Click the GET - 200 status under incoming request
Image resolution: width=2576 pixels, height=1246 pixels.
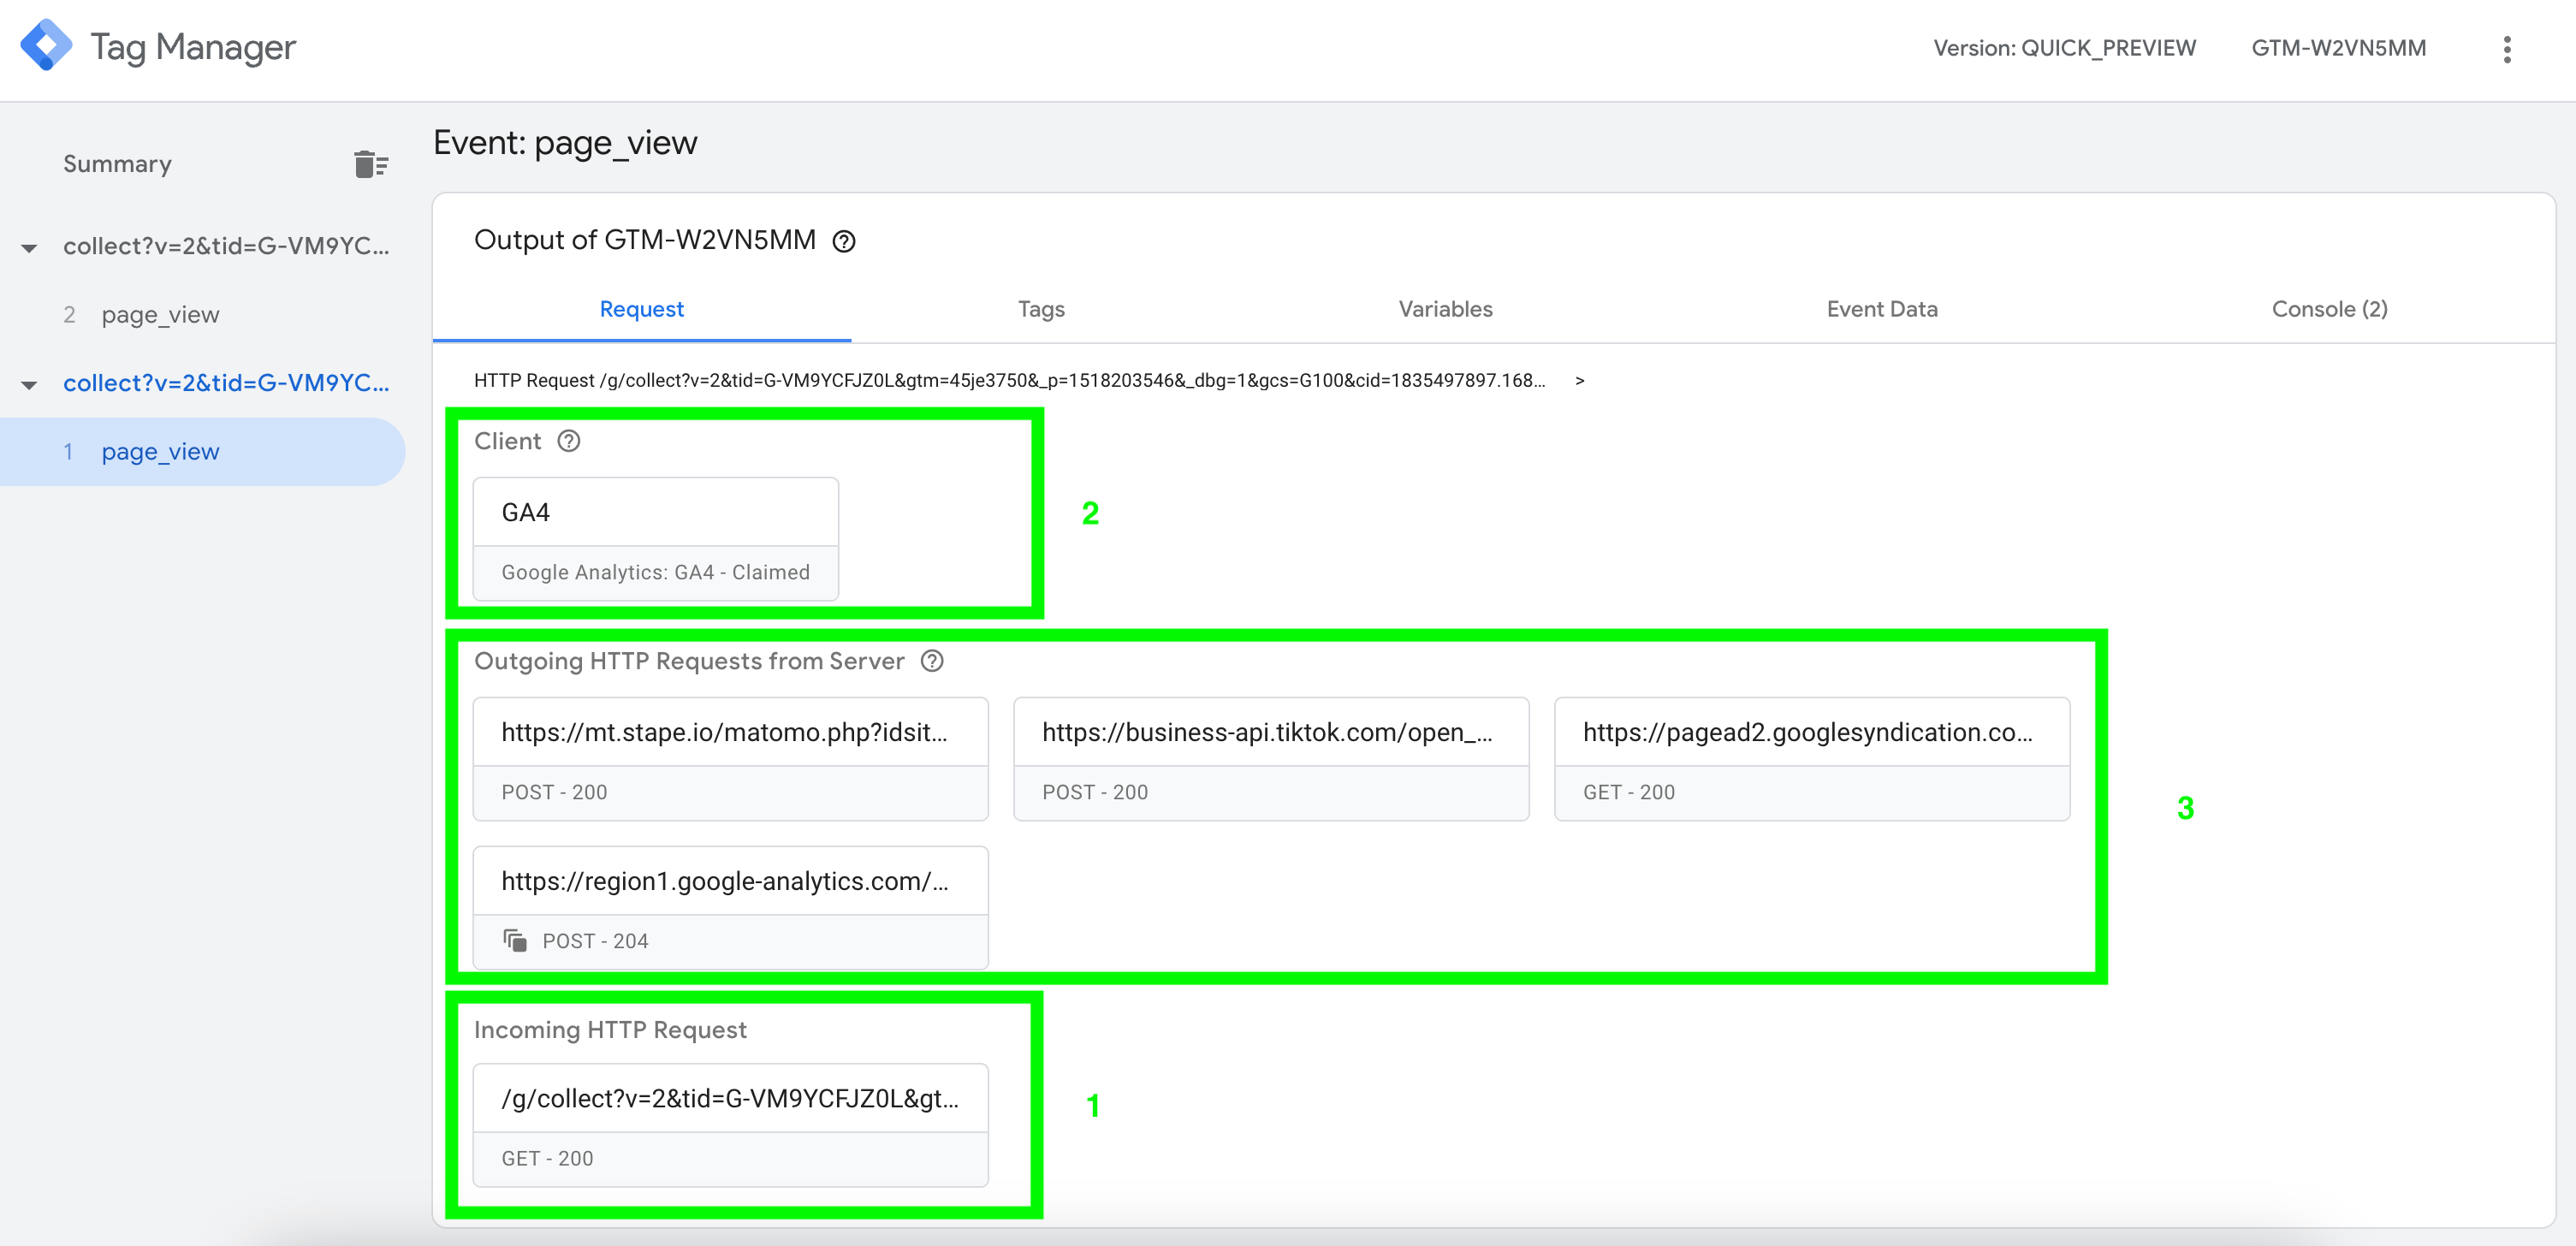click(x=547, y=1158)
